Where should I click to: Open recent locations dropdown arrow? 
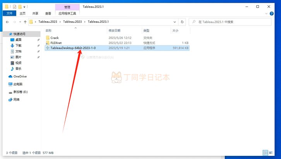point(19,22)
